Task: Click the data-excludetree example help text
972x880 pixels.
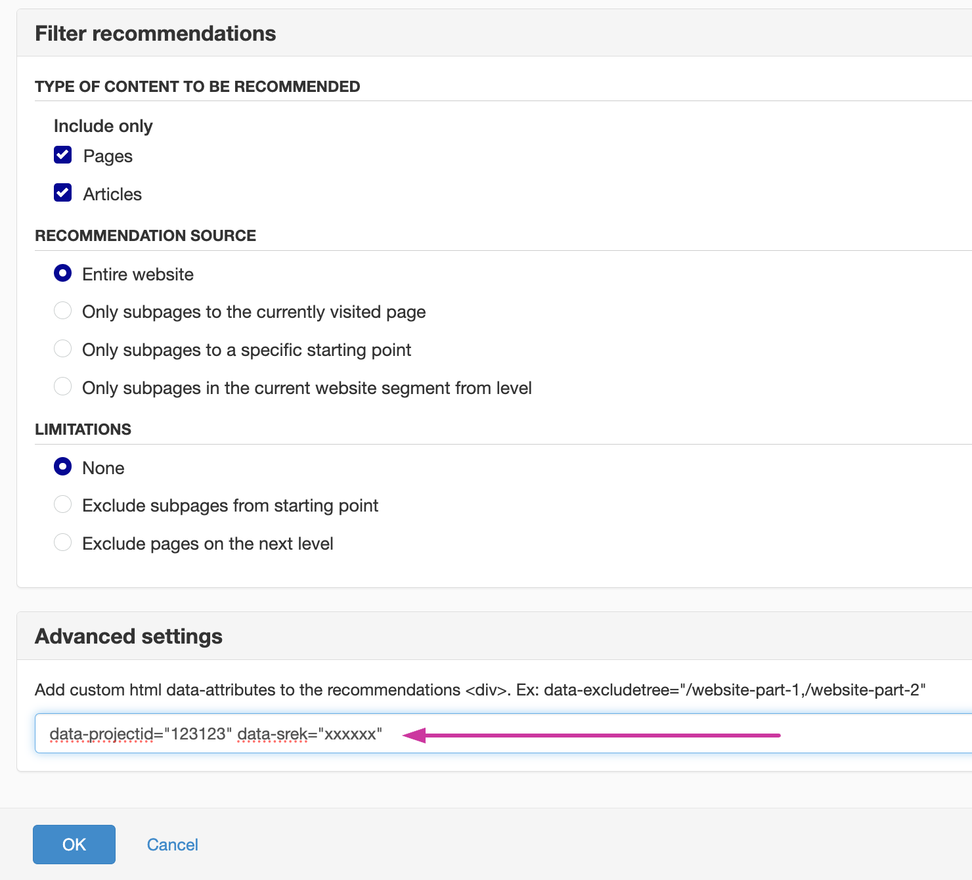Action: (734, 690)
